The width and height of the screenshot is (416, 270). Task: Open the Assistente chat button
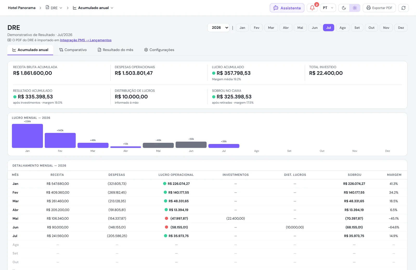(x=287, y=8)
